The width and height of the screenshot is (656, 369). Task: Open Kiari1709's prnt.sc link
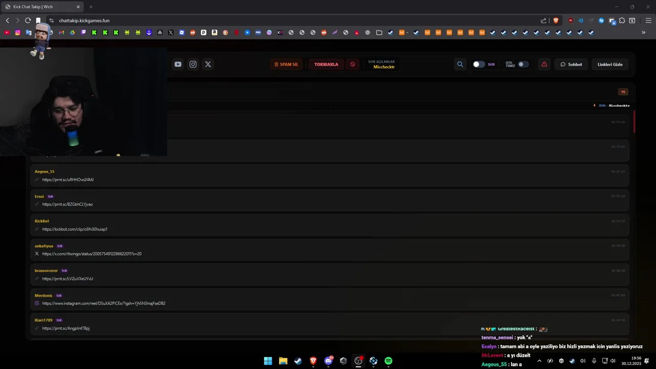tap(66, 328)
